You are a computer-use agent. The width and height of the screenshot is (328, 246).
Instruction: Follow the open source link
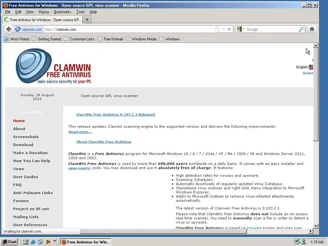pos(79,168)
